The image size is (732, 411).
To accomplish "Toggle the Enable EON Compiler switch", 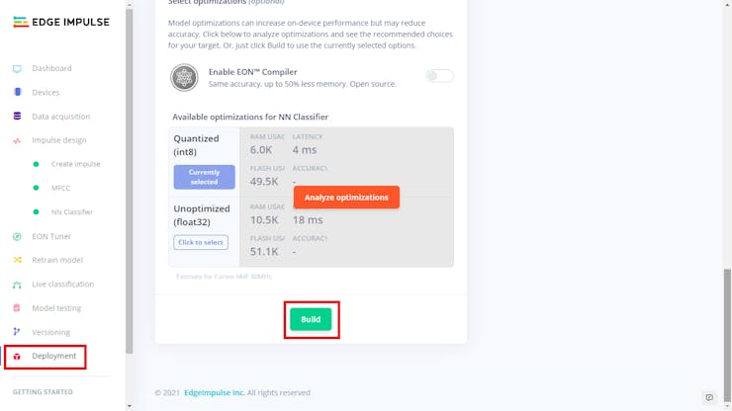I will pos(439,76).
